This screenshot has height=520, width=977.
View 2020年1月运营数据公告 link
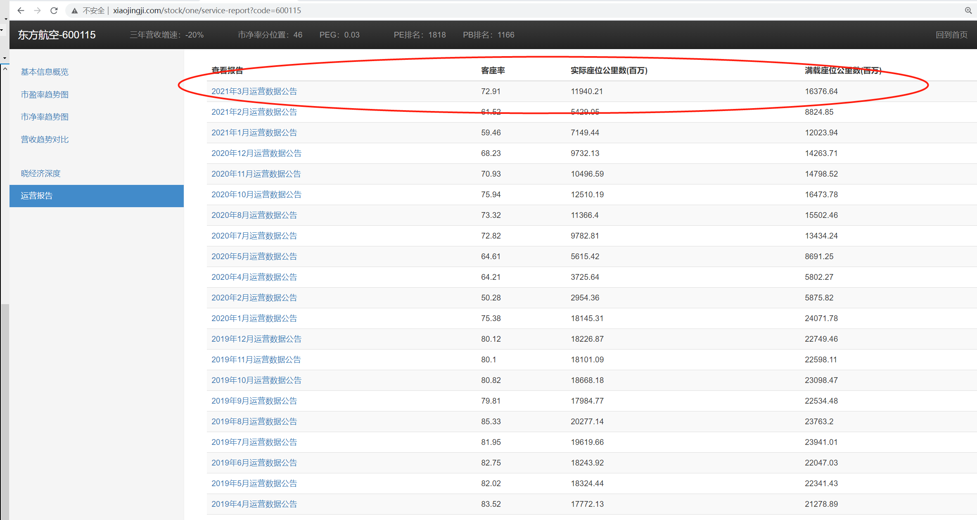pos(254,318)
